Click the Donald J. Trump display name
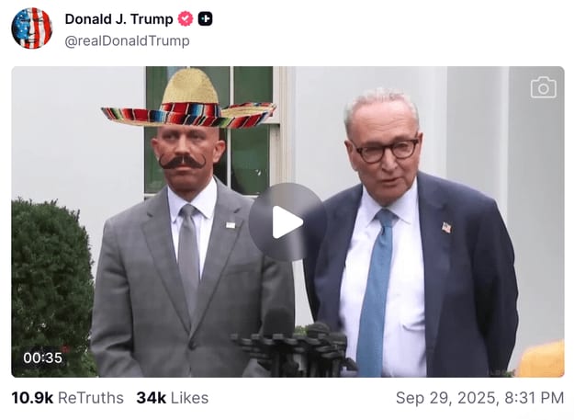The height and width of the screenshot is (420, 574). click(x=118, y=19)
